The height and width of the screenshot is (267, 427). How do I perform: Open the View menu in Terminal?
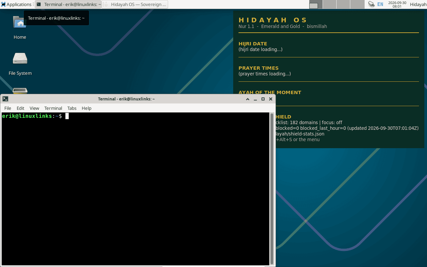(x=34, y=108)
